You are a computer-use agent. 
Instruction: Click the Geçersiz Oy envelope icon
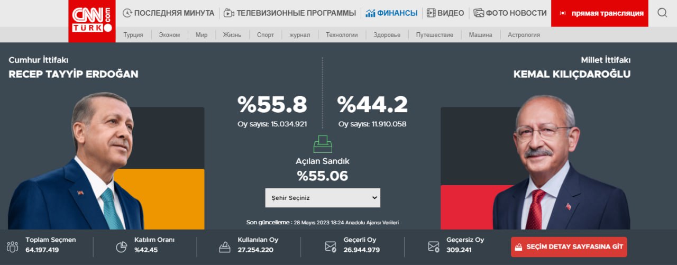click(434, 246)
